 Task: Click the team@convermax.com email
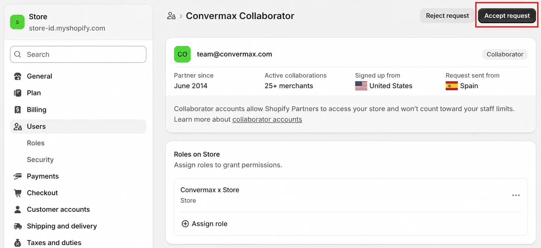tap(234, 54)
